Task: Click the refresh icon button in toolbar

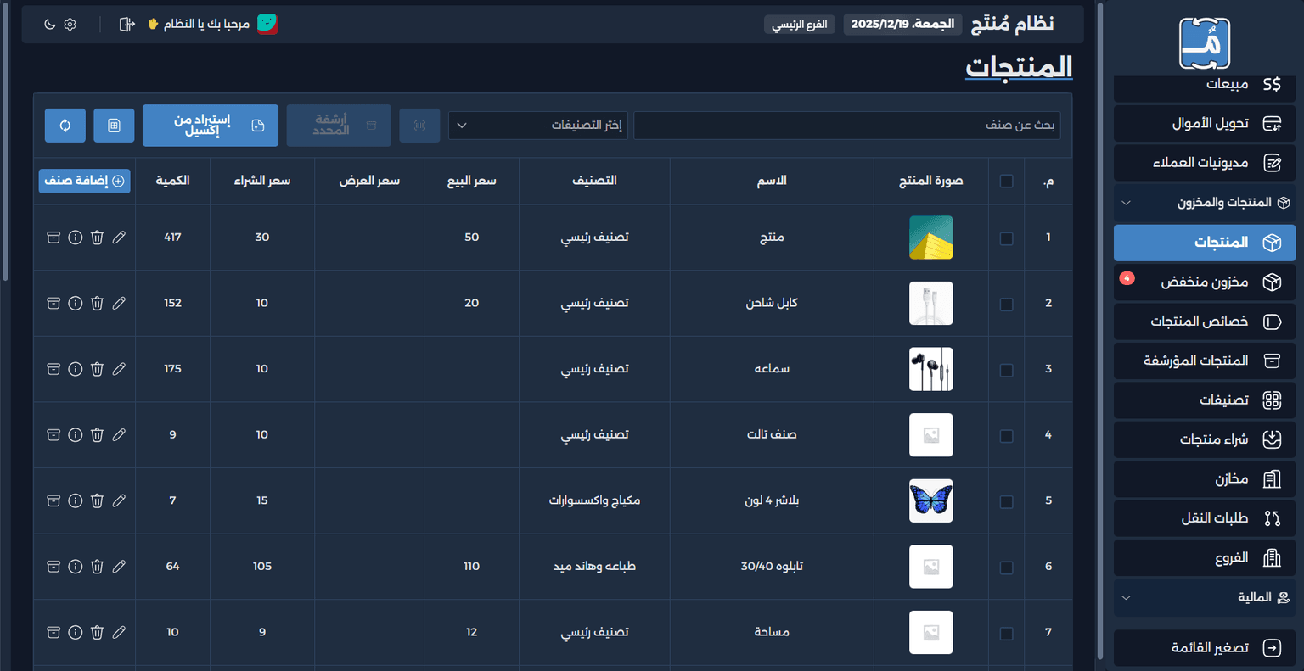Action: coord(65,126)
